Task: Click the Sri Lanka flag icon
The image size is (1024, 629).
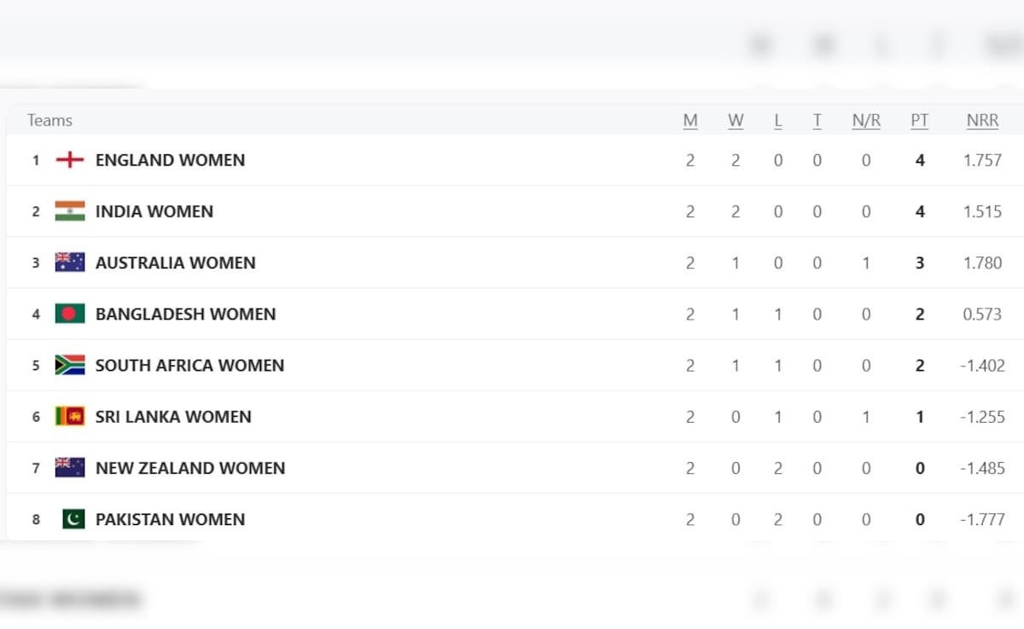Action: tap(70, 417)
